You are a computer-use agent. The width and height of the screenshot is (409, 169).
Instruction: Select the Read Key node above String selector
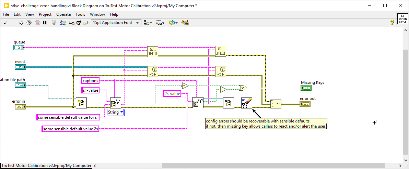(x=116, y=103)
